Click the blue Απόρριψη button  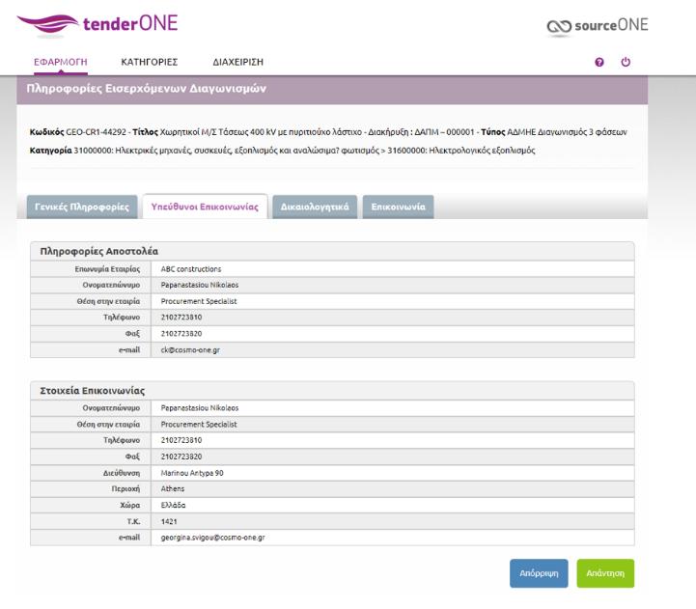coord(539,573)
